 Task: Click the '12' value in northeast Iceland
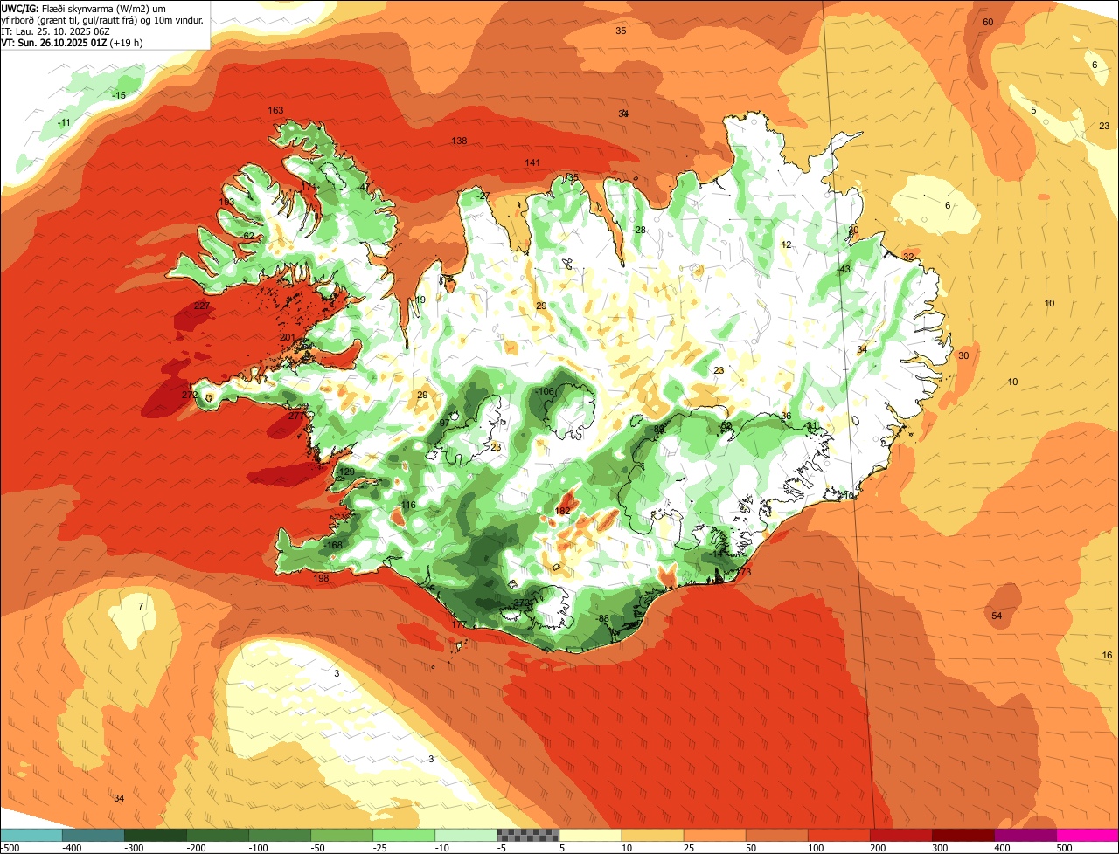point(786,244)
